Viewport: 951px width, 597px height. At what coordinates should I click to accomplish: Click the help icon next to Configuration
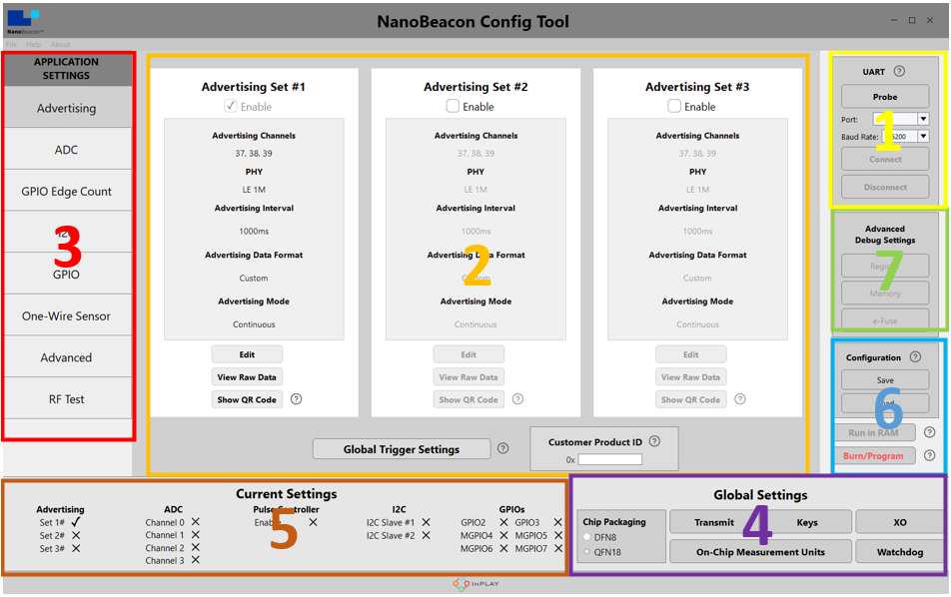click(917, 357)
